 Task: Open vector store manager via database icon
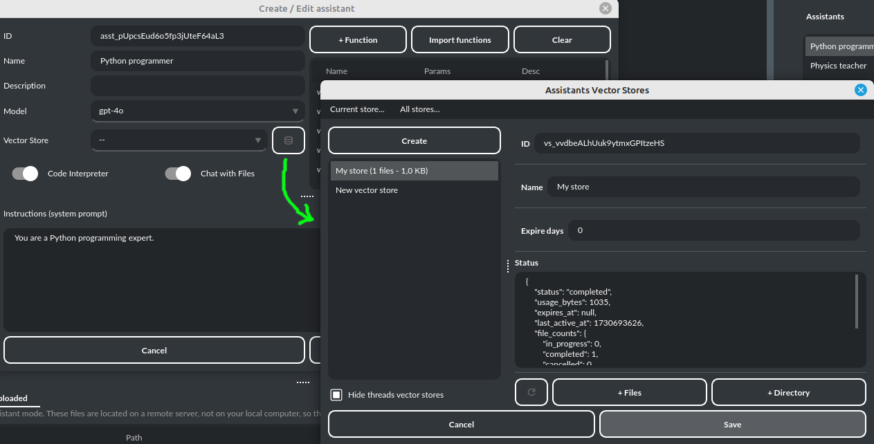[288, 140]
